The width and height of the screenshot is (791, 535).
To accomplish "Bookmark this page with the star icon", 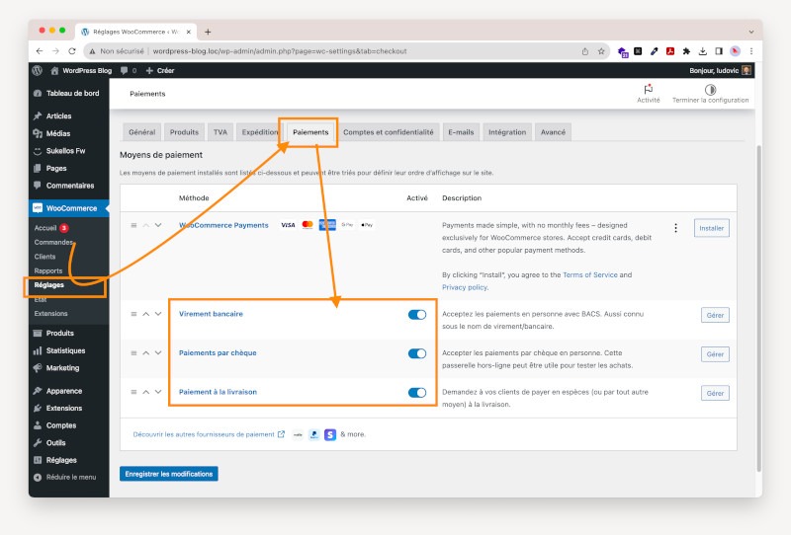I will [x=601, y=51].
